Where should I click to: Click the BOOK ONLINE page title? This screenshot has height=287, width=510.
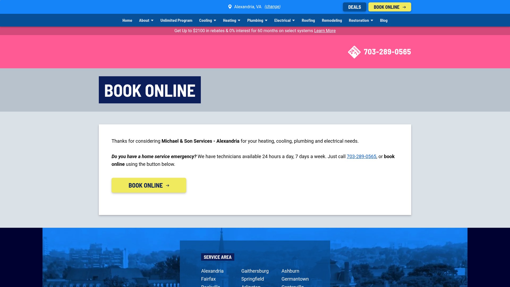tap(150, 90)
